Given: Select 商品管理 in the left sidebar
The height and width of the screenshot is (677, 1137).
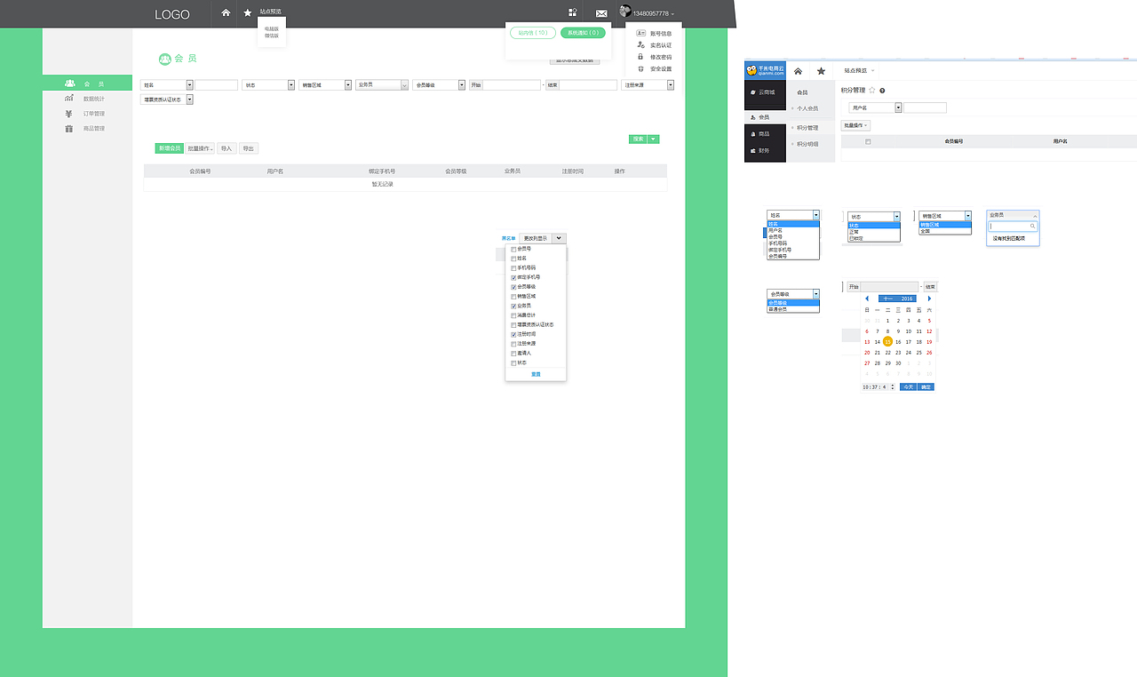Looking at the screenshot, I should tap(94, 129).
